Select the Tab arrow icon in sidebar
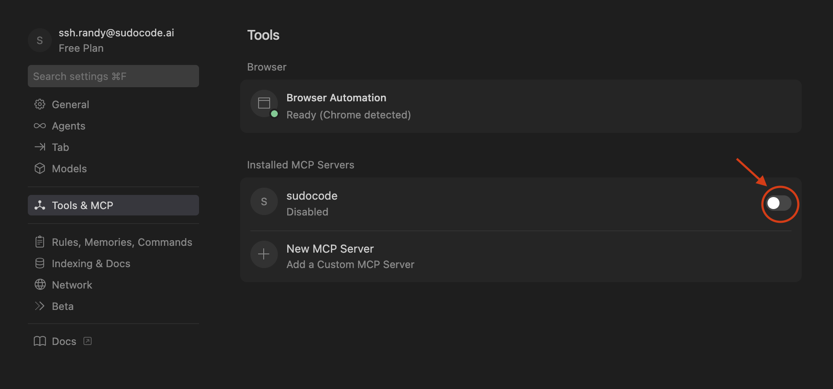The width and height of the screenshot is (833, 389). click(39, 147)
